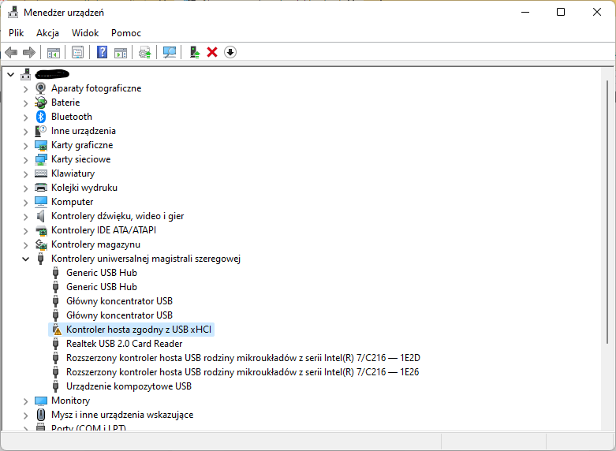Select Realtek USB 2.0 Card Reader

[x=124, y=344]
